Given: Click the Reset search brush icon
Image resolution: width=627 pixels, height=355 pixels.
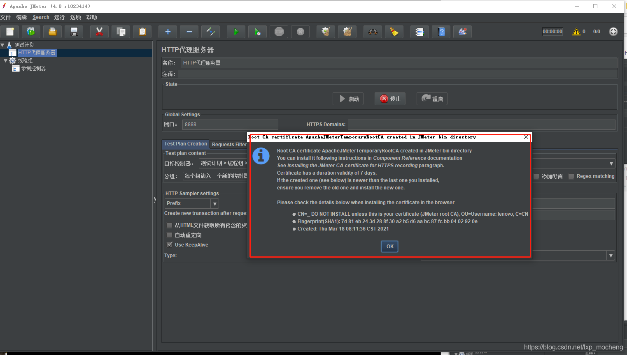Looking at the screenshot, I should (394, 32).
